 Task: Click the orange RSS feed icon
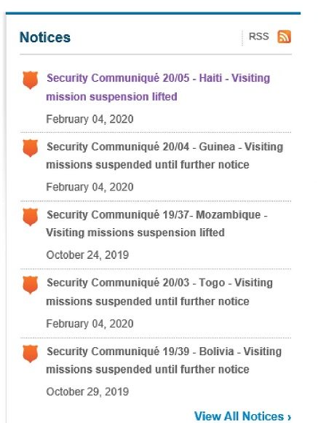point(284,36)
